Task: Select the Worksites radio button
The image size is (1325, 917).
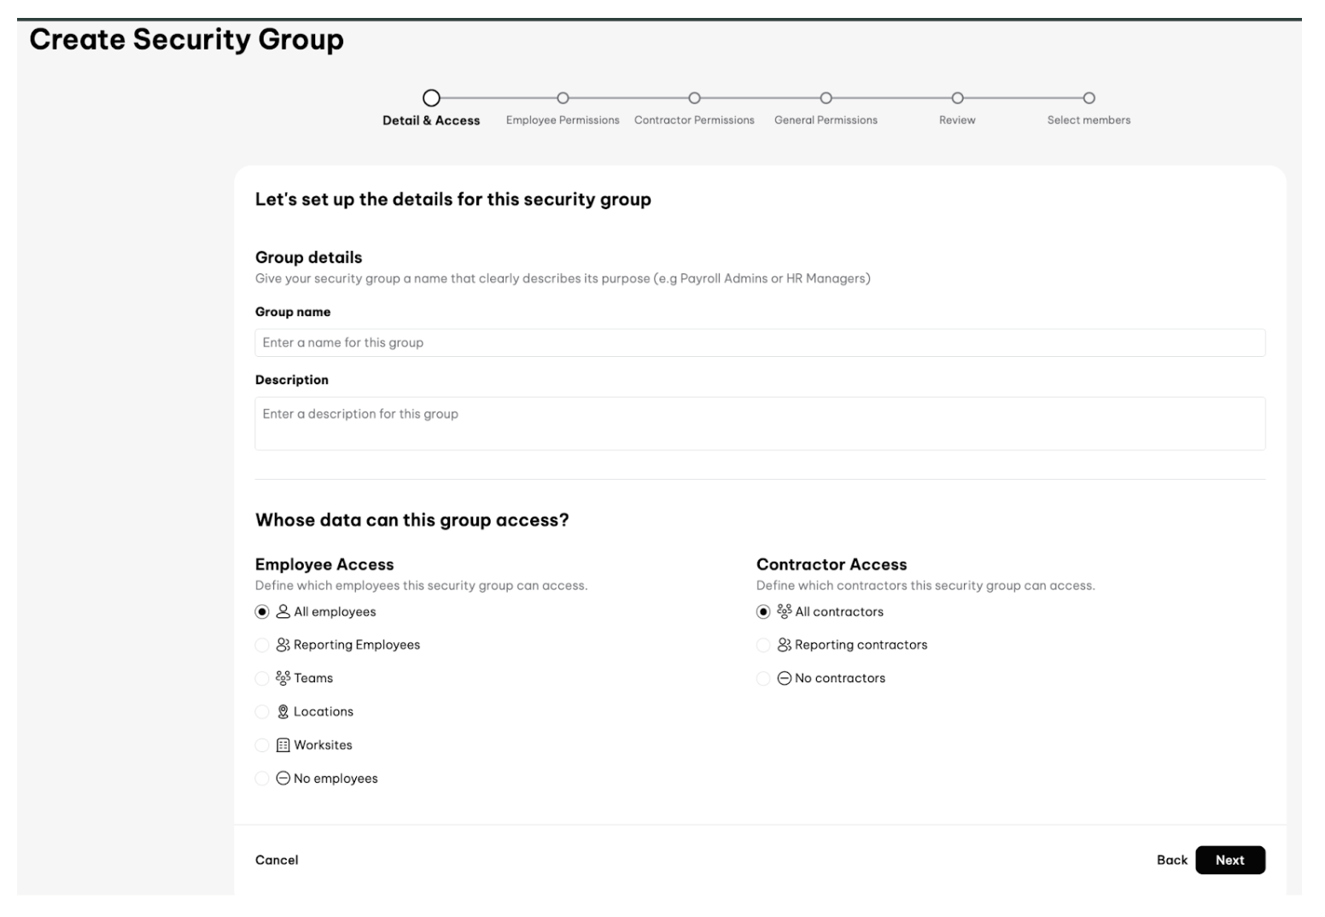Action: (x=262, y=745)
